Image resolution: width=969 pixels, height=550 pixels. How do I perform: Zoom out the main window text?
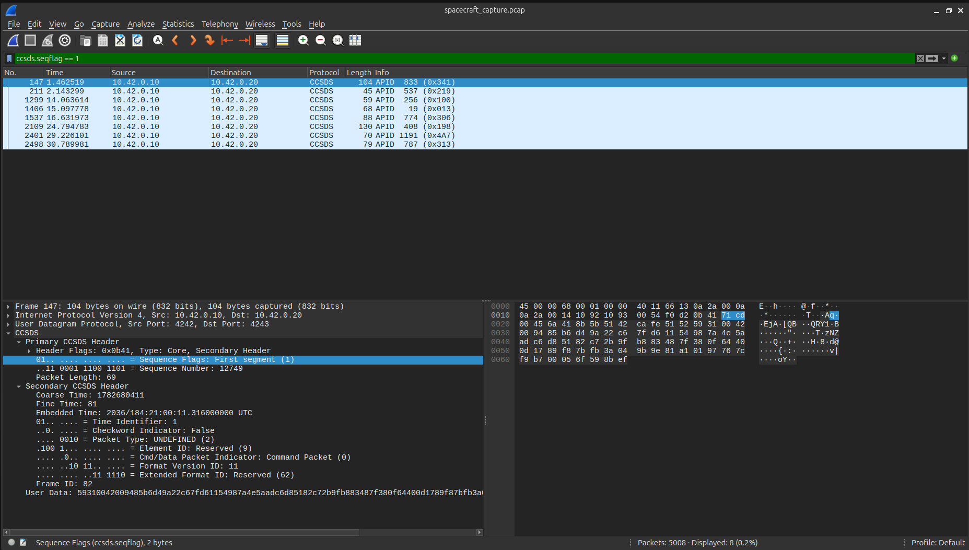click(x=321, y=40)
